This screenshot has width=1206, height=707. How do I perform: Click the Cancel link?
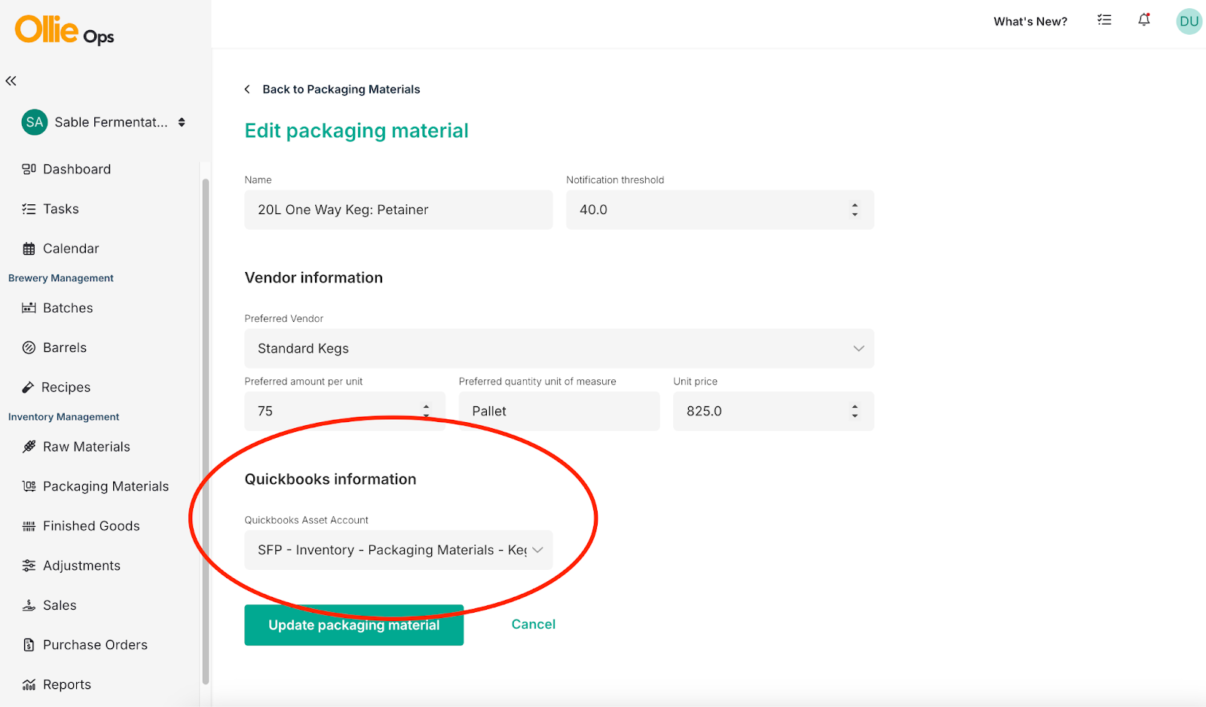click(x=533, y=624)
